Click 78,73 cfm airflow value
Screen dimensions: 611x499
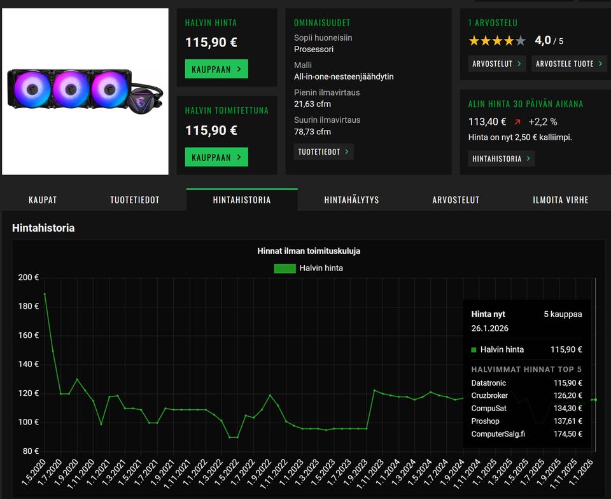point(313,132)
